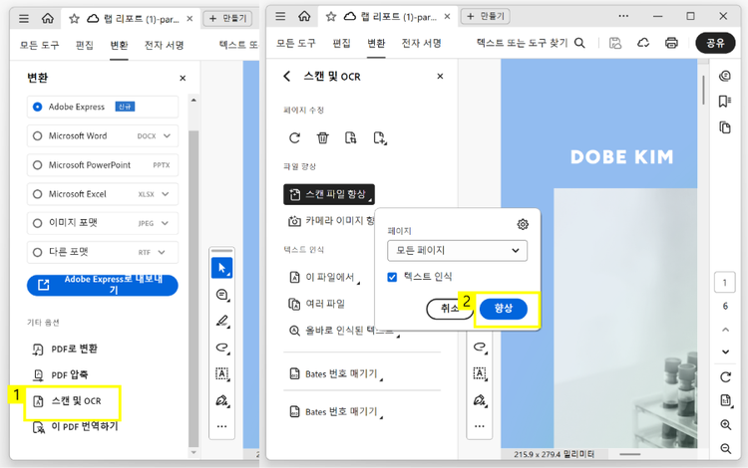Image resolution: width=748 pixels, height=468 pixels.
Task: Click page number 1 field in sidebar
Action: [725, 283]
